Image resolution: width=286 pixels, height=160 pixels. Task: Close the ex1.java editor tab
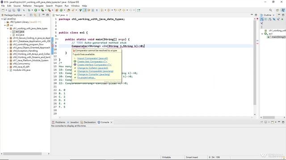[67, 15]
